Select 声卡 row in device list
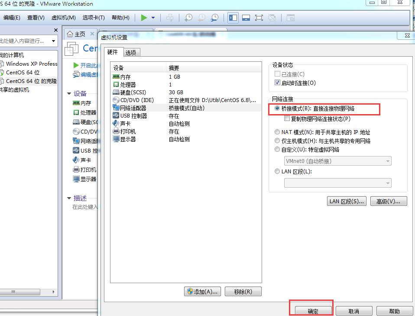Viewport: 415px width, 316px height. click(x=186, y=123)
